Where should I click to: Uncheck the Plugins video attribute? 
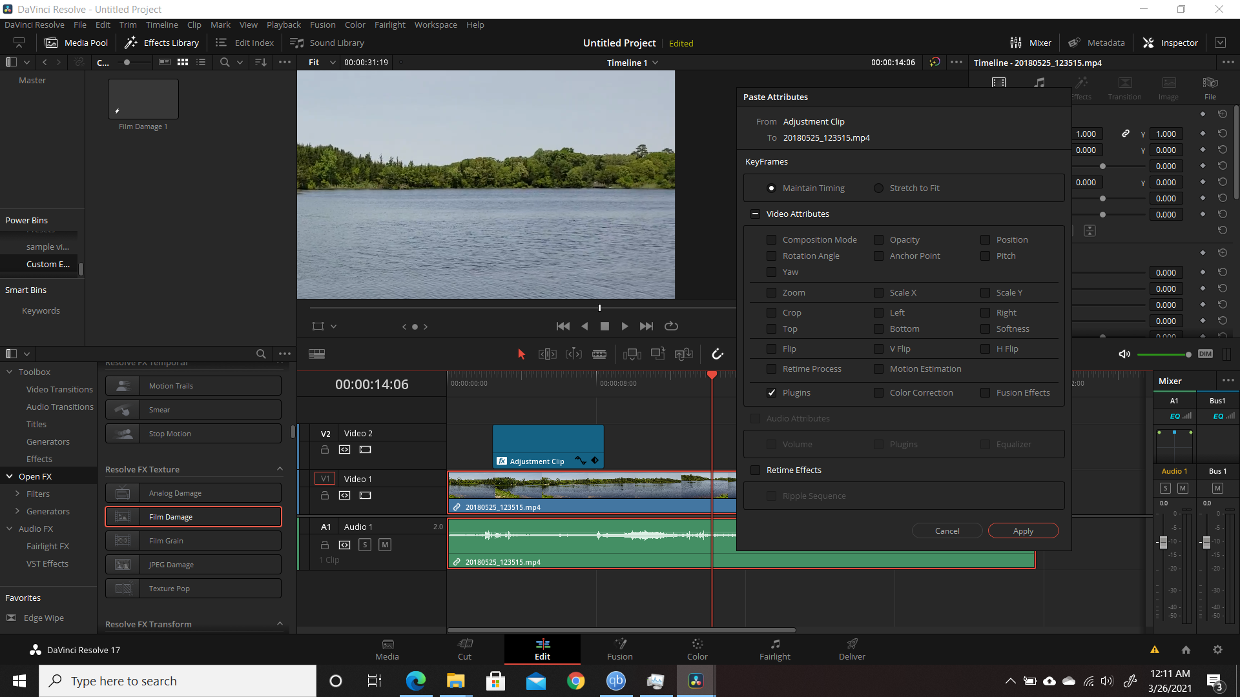point(771,393)
